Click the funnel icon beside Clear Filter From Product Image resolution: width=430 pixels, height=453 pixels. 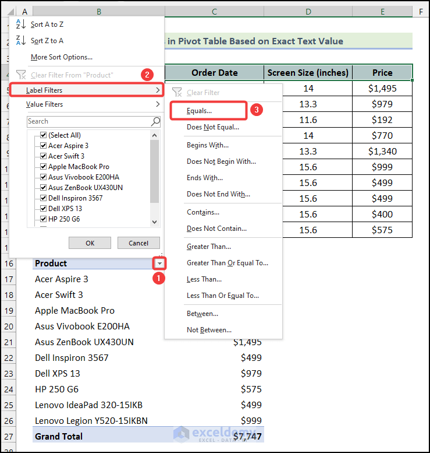pyautogui.click(x=21, y=75)
